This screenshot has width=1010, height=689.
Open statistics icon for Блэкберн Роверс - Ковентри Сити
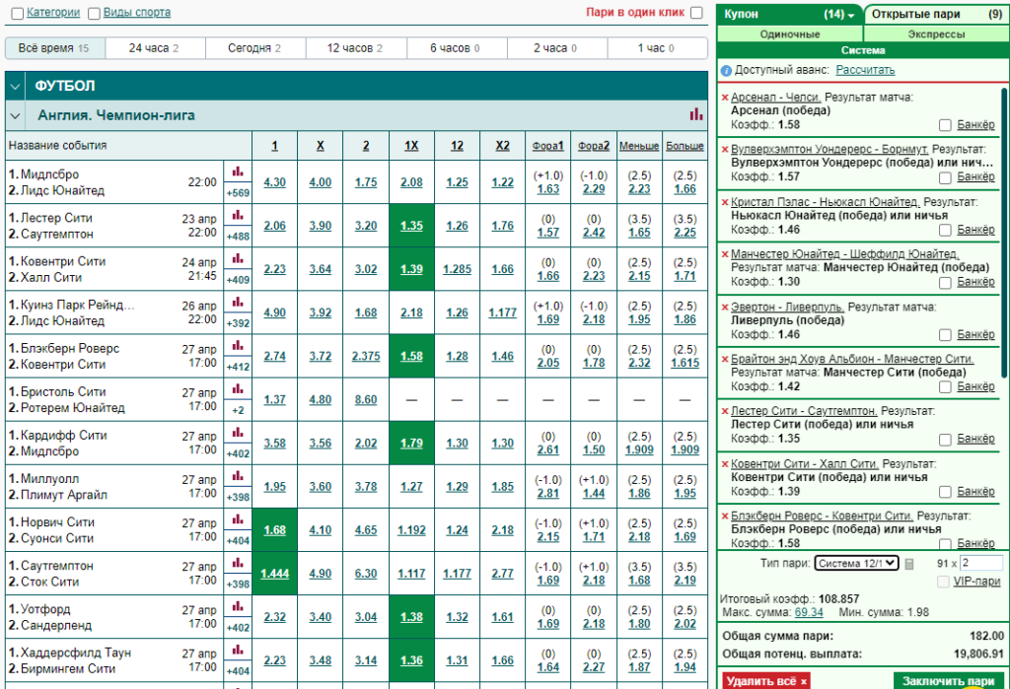(238, 346)
